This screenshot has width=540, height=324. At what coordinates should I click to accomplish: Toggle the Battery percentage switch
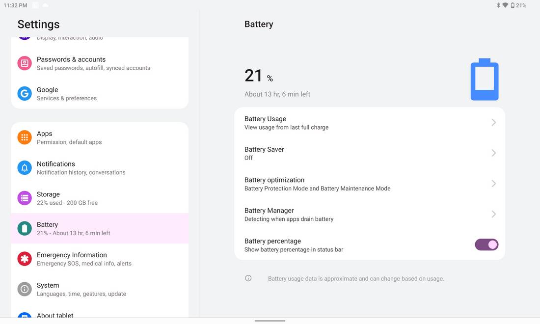pyautogui.click(x=486, y=245)
